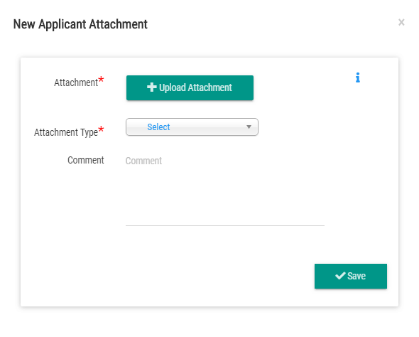
Task: Click the "Upload Attachment" text on the button
Action: (x=195, y=87)
